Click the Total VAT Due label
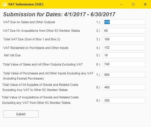This screenshot has height=127, width=151. [32, 39]
